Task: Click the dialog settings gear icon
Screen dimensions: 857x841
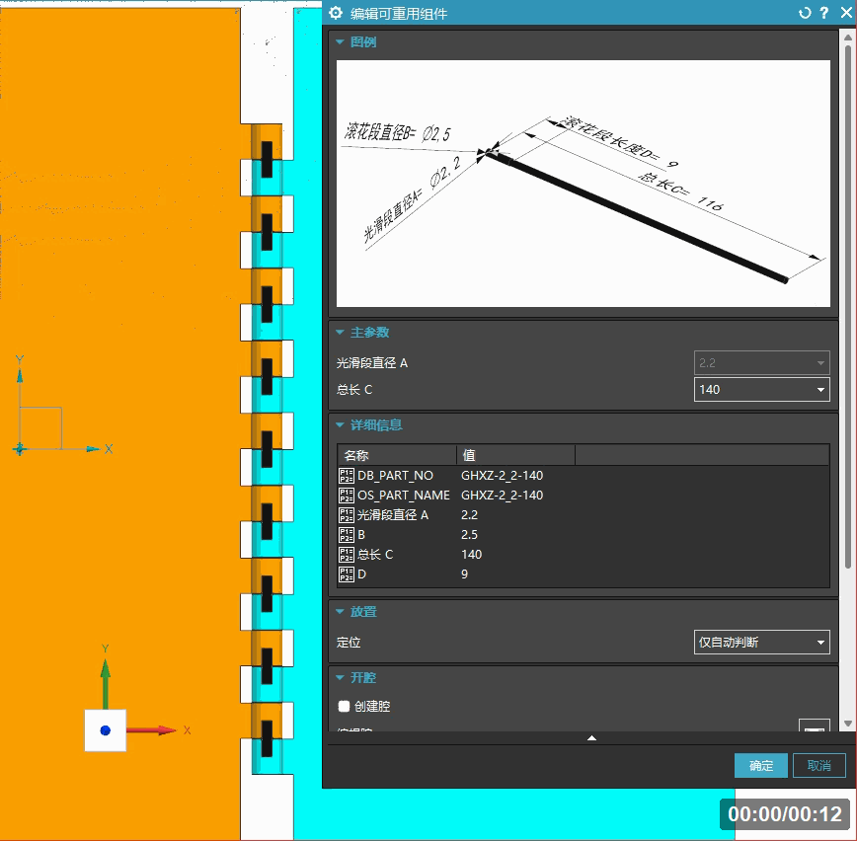Action: pyautogui.click(x=336, y=13)
